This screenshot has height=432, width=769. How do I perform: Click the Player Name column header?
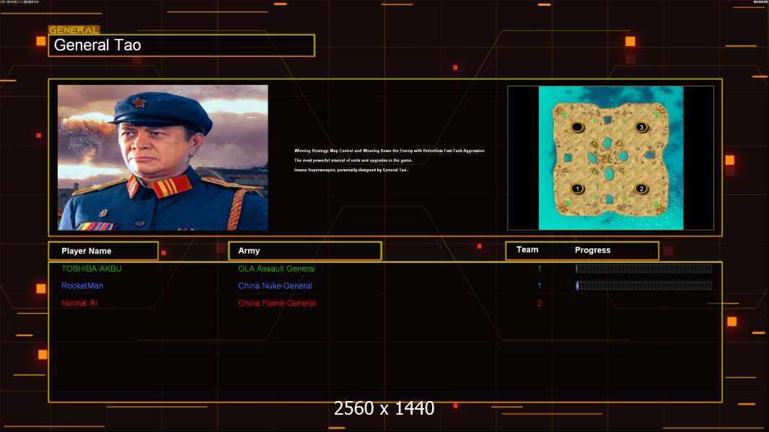point(103,251)
